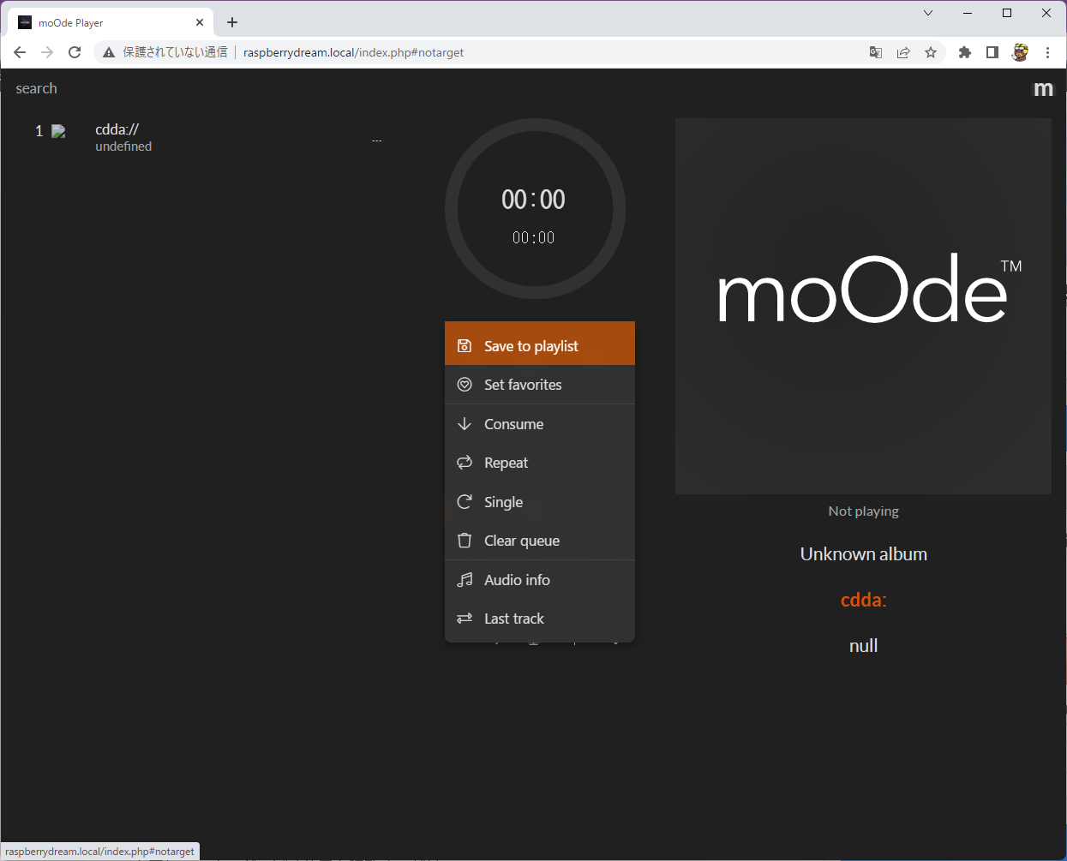Click the cdda:// thumbnail in the queue
Image resolution: width=1067 pixels, height=861 pixels.
pos(58,131)
